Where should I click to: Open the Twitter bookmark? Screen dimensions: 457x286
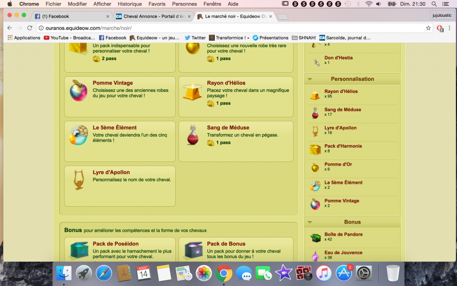point(195,38)
